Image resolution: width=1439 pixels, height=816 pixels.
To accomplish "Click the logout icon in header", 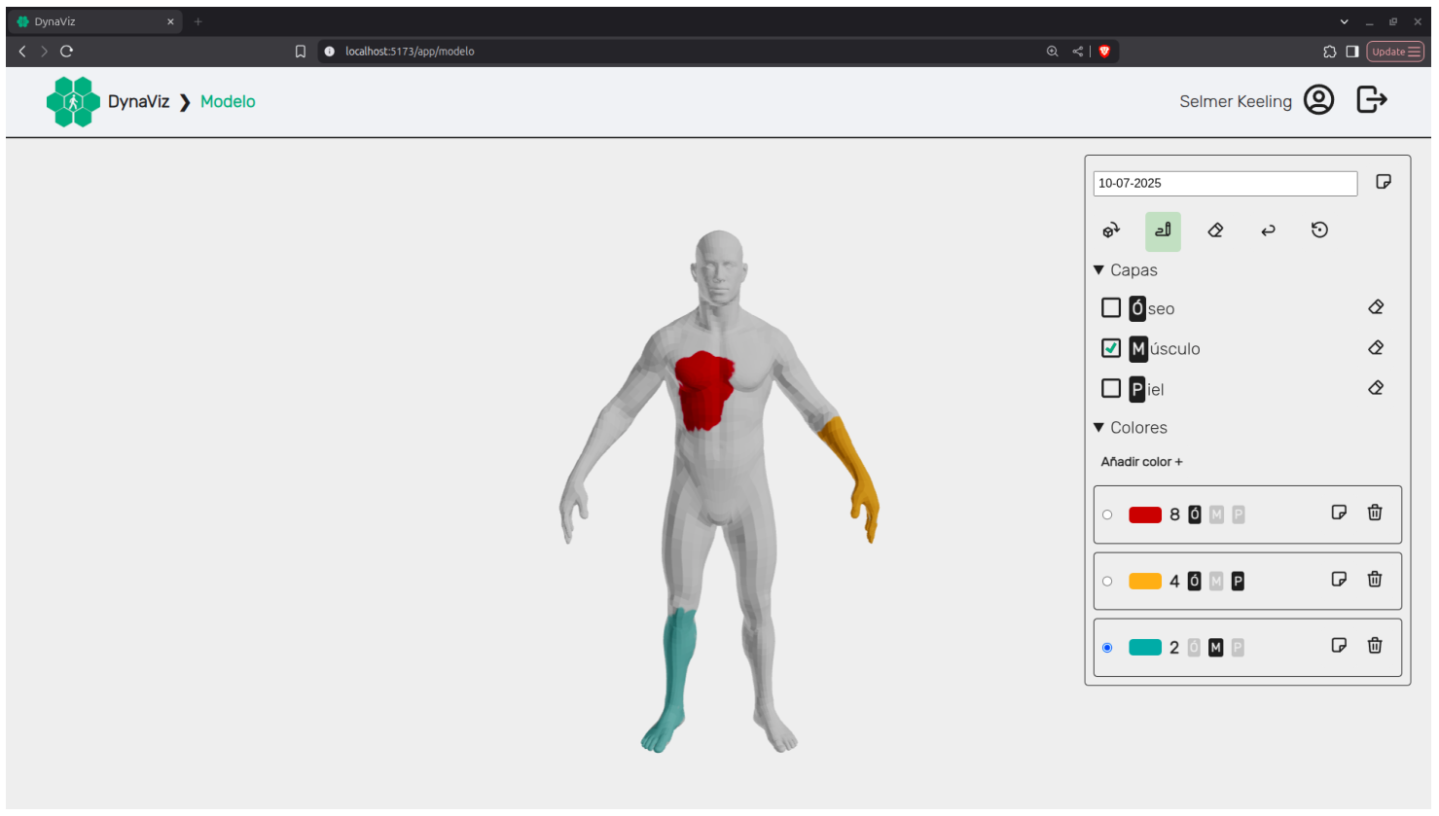I will point(1372,100).
